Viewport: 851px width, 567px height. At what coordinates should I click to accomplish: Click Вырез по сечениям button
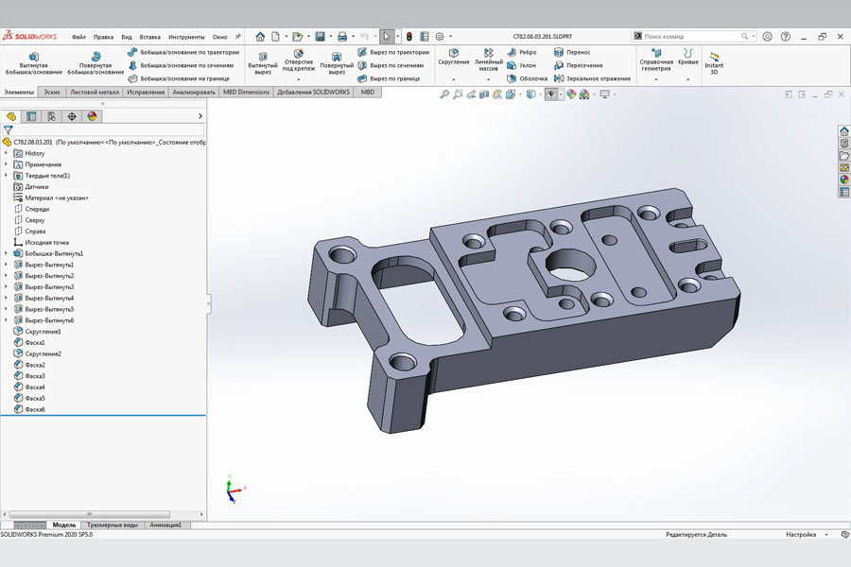(x=391, y=65)
